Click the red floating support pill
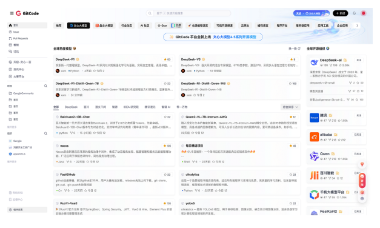 362,181
